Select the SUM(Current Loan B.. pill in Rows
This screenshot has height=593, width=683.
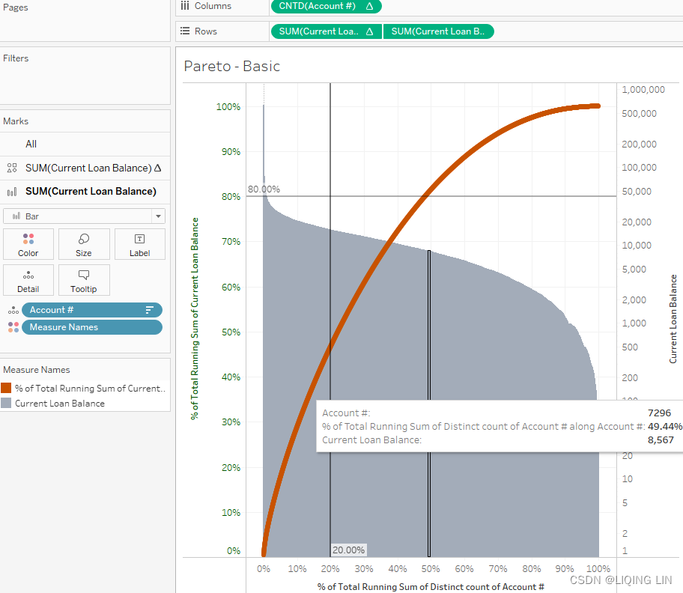point(438,31)
